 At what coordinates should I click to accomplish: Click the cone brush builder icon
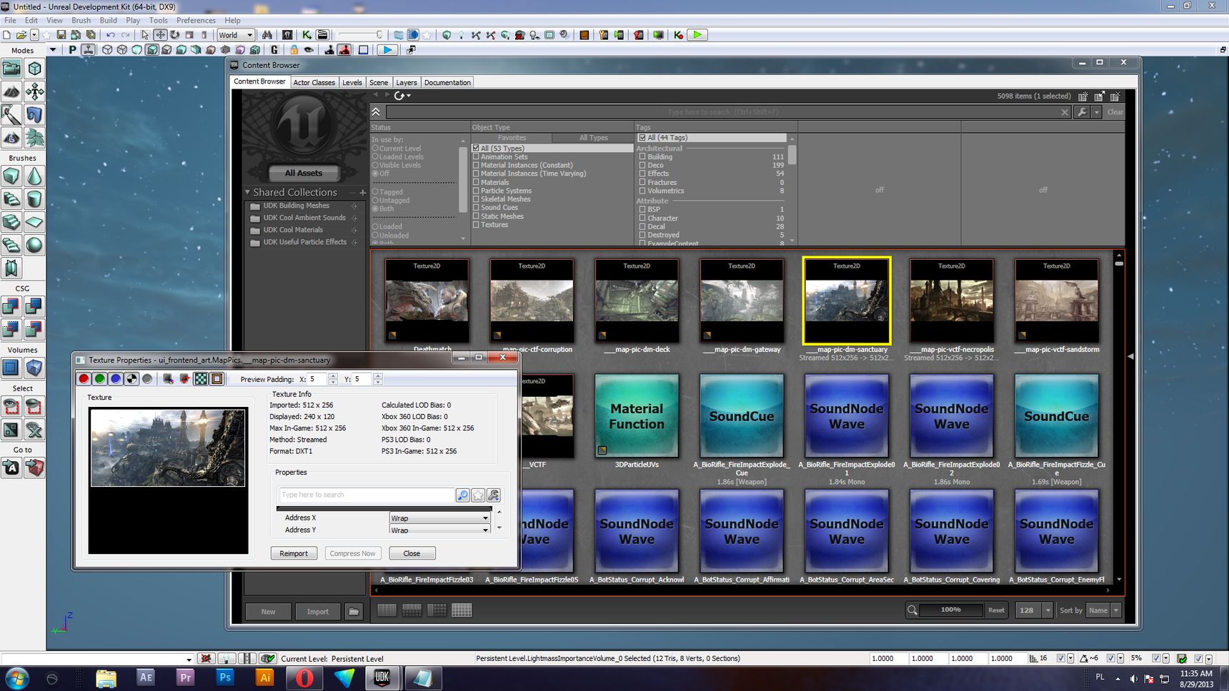34,176
